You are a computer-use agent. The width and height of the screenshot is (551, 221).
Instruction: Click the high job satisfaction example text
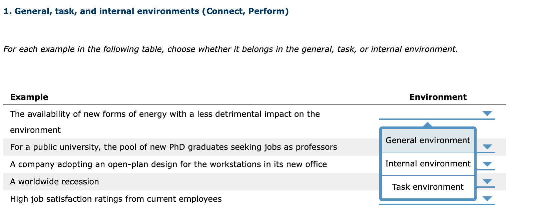pyautogui.click(x=116, y=199)
